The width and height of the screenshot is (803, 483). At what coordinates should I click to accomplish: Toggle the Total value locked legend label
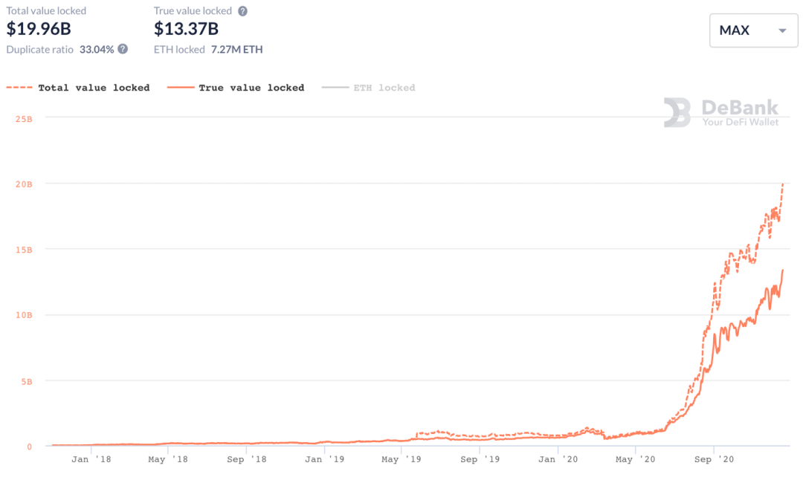coord(94,88)
